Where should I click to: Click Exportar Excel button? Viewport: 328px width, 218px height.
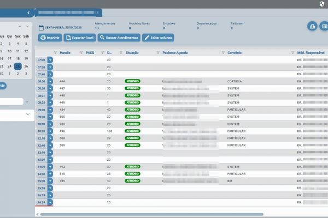[x=80, y=38]
